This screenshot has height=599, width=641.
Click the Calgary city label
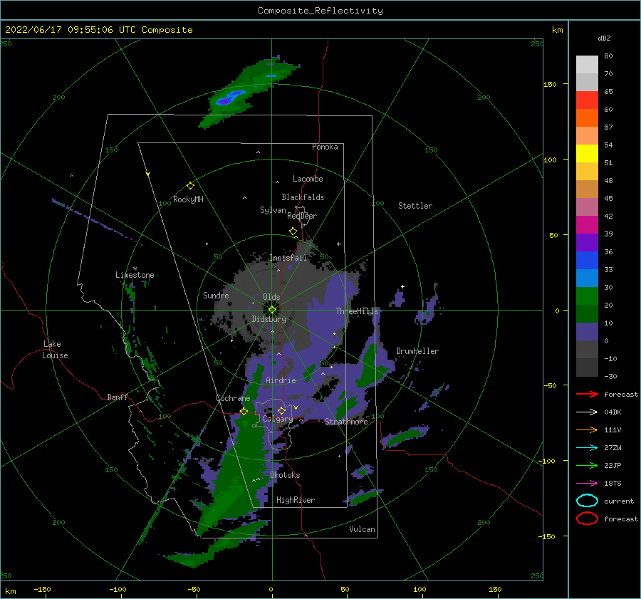coord(278,419)
